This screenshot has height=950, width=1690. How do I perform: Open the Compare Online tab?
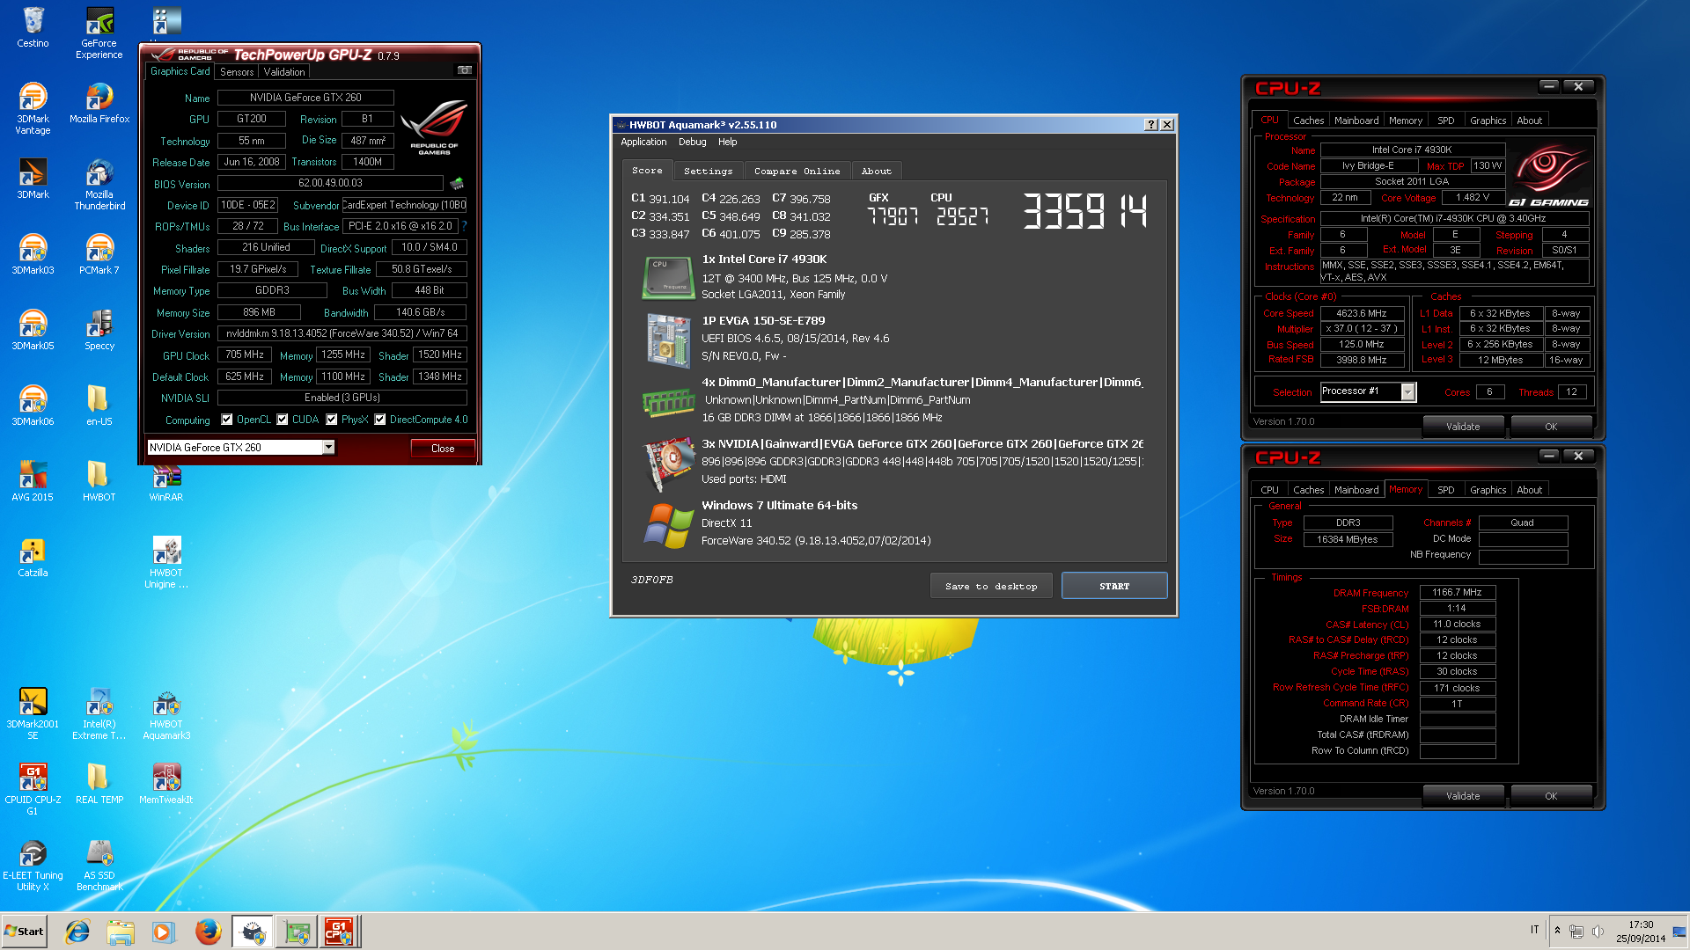797,172
